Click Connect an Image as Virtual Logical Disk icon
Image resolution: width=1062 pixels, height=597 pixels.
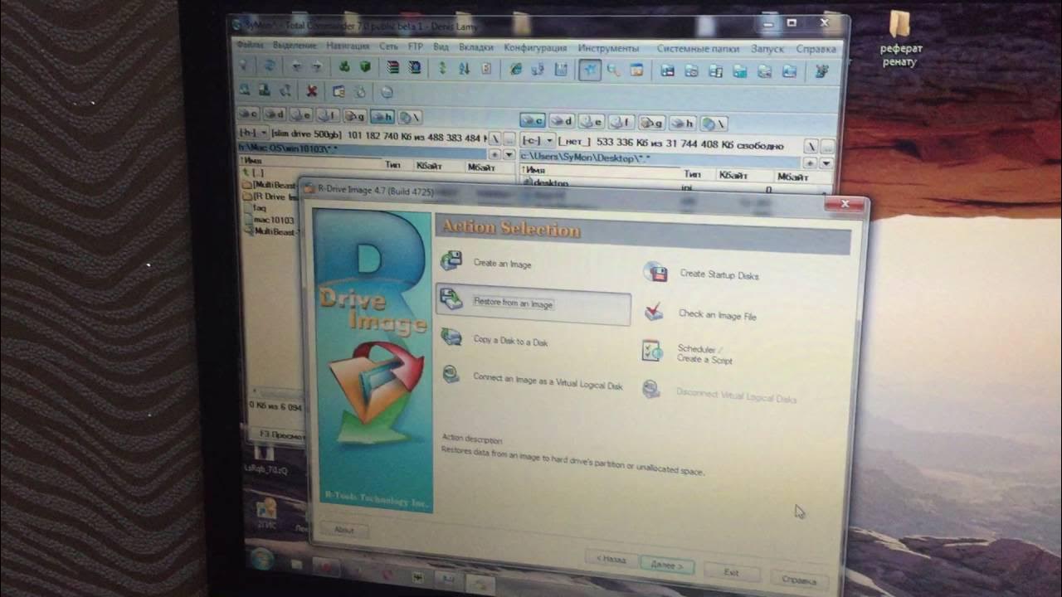(x=451, y=375)
